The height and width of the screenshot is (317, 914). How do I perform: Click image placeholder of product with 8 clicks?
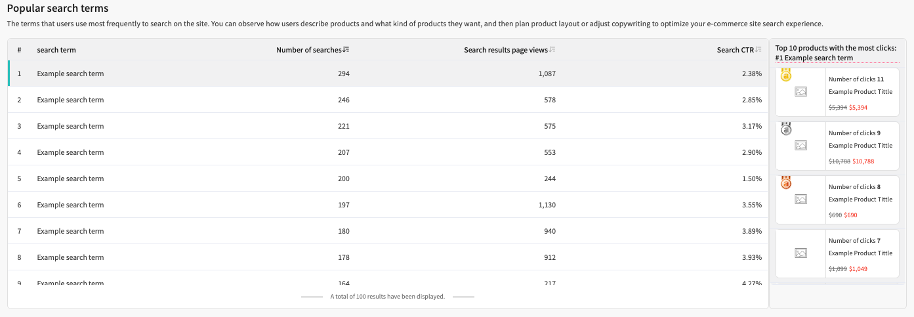pos(800,200)
